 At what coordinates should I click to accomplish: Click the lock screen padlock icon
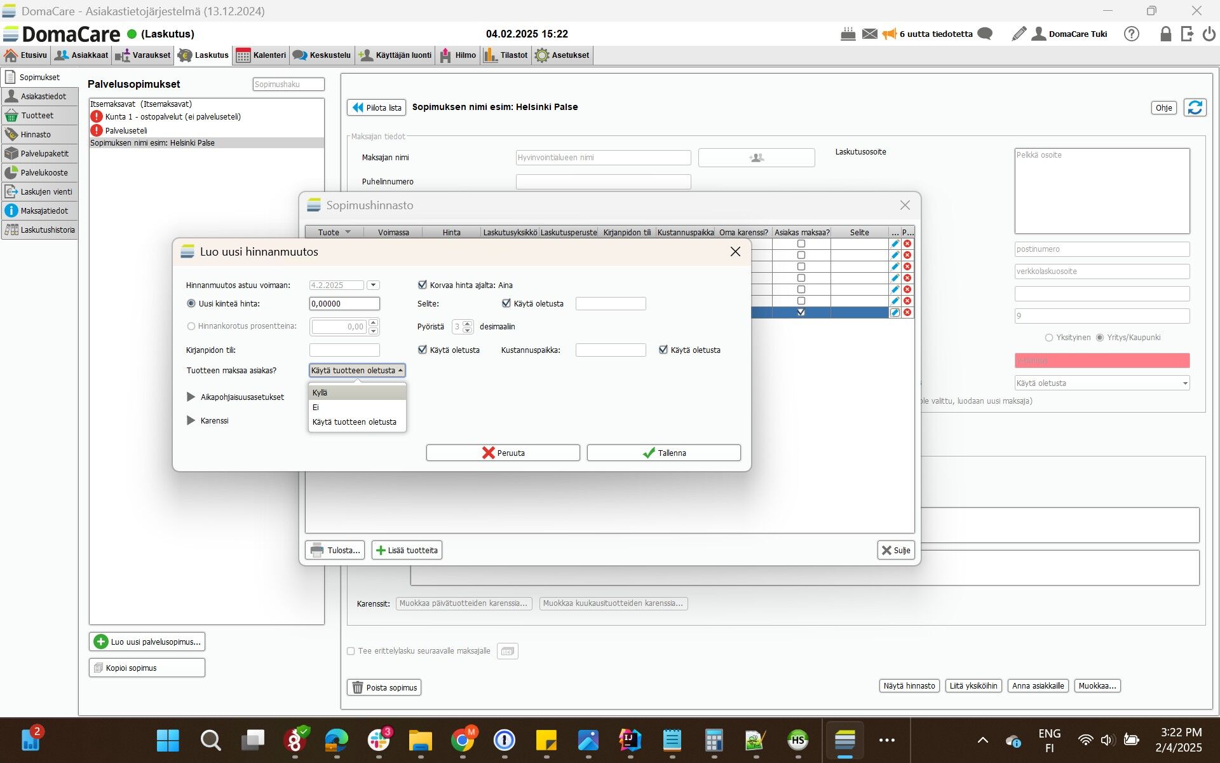[1165, 34]
